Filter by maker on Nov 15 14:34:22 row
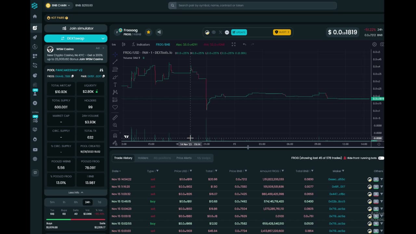The width and height of the screenshot is (416, 234). [x=382, y=179]
